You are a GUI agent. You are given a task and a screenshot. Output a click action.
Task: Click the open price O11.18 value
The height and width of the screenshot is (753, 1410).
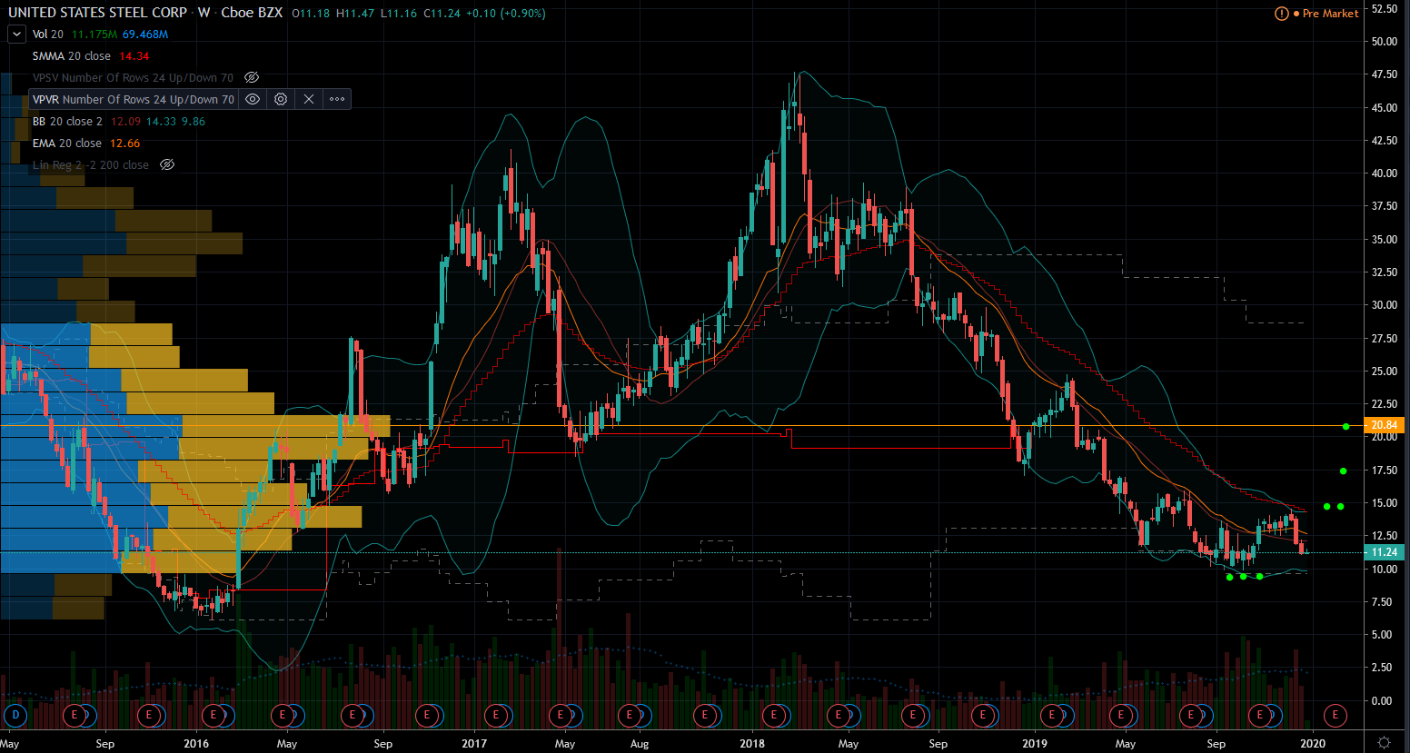click(312, 13)
